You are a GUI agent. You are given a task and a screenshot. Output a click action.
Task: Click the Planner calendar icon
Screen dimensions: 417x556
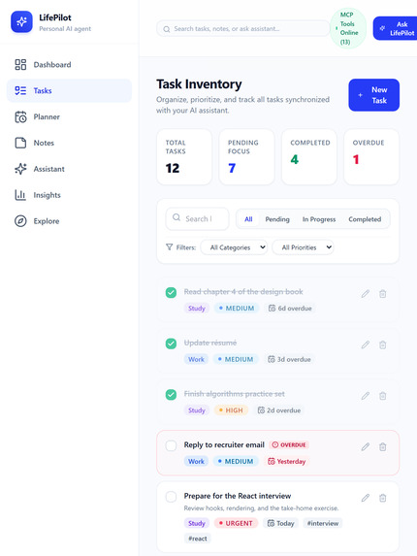20,117
